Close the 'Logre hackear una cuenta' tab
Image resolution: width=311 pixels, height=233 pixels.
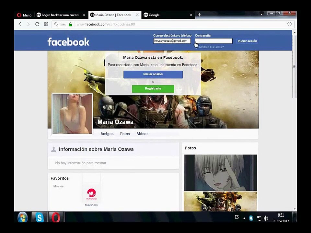[x=84, y=15]
